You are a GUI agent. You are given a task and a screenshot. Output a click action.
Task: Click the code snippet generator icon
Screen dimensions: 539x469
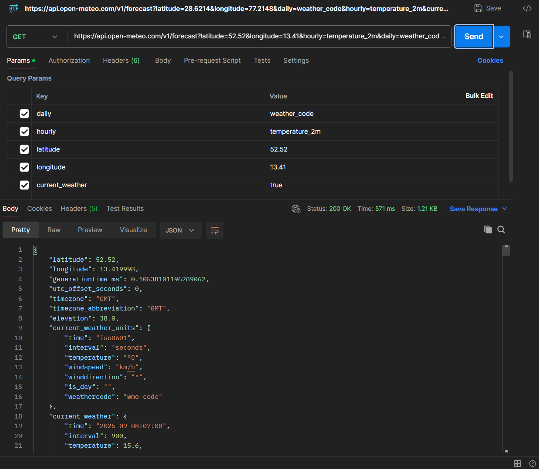click(527, 8)
